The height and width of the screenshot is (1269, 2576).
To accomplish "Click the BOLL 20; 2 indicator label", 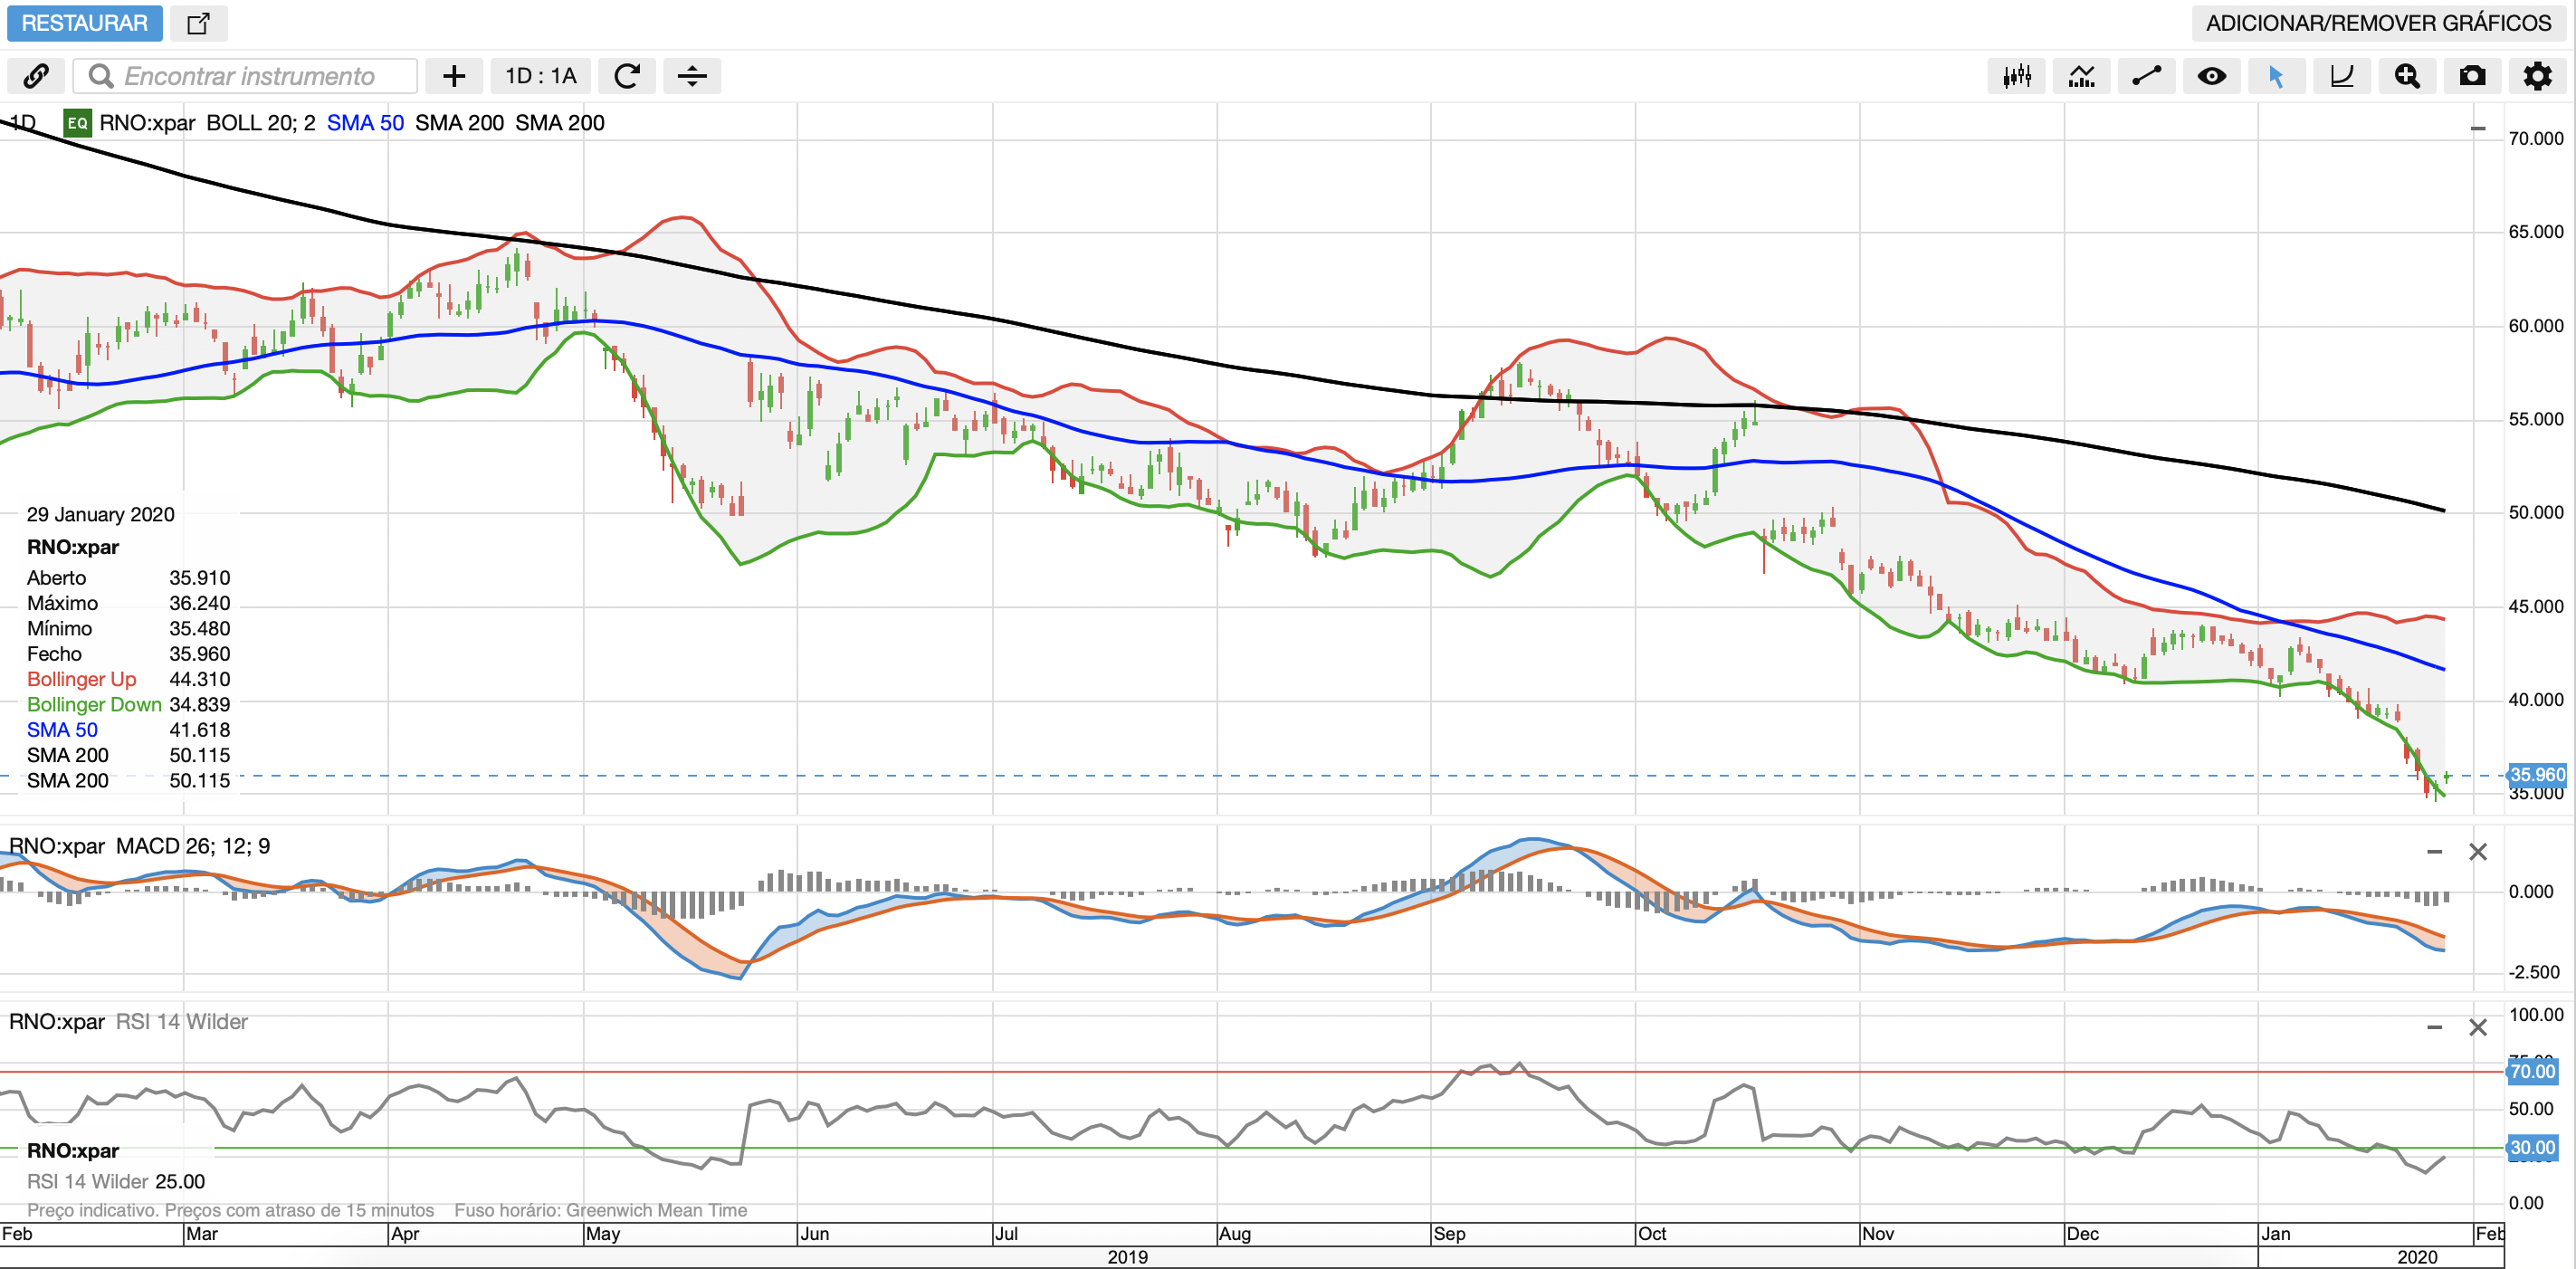I will [260, 123].
